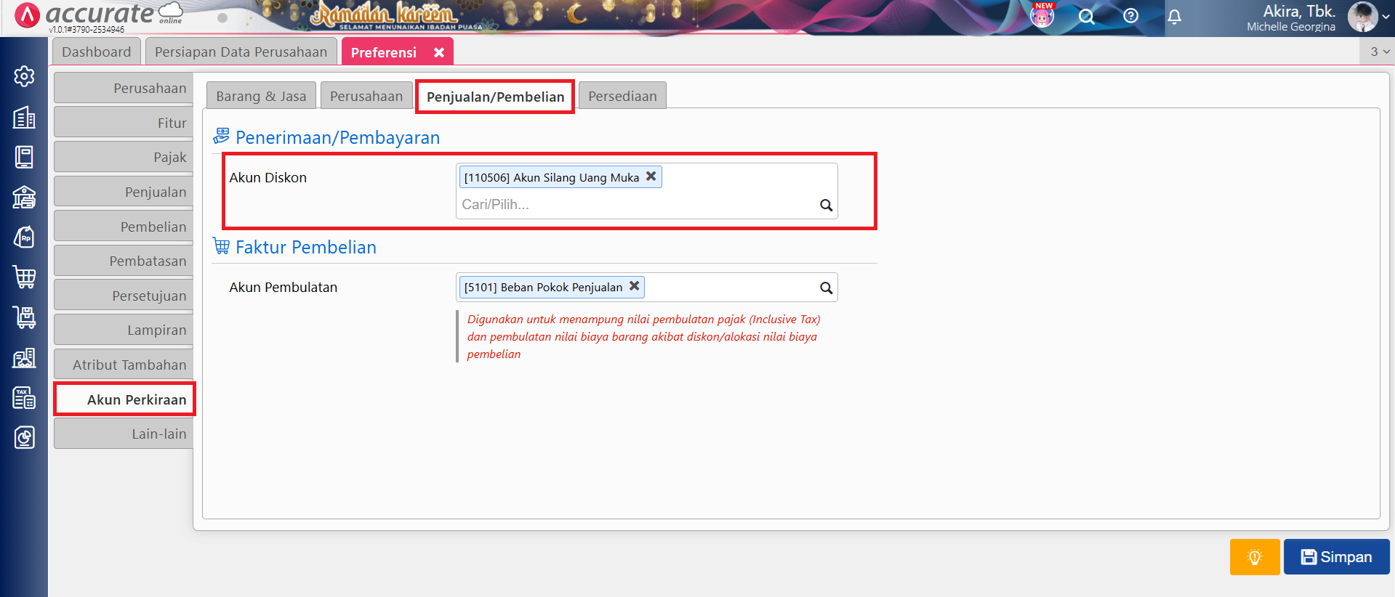The height and width of the screenshot is (597, 1395).
Task: Open the settings gear in the sidebar
Action: click(x=24, y=76)
